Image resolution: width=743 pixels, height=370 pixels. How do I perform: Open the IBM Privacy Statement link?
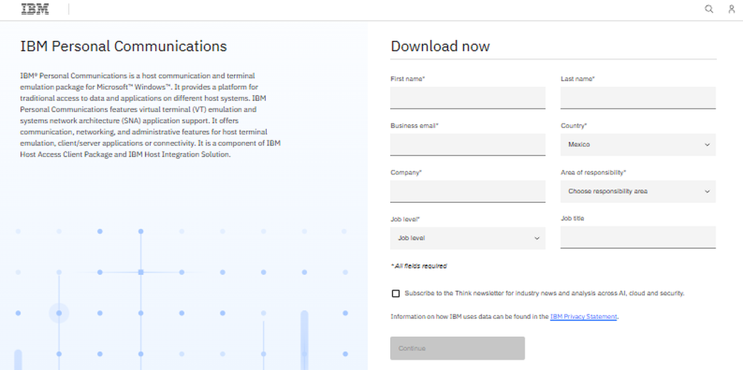pos(583,317)
